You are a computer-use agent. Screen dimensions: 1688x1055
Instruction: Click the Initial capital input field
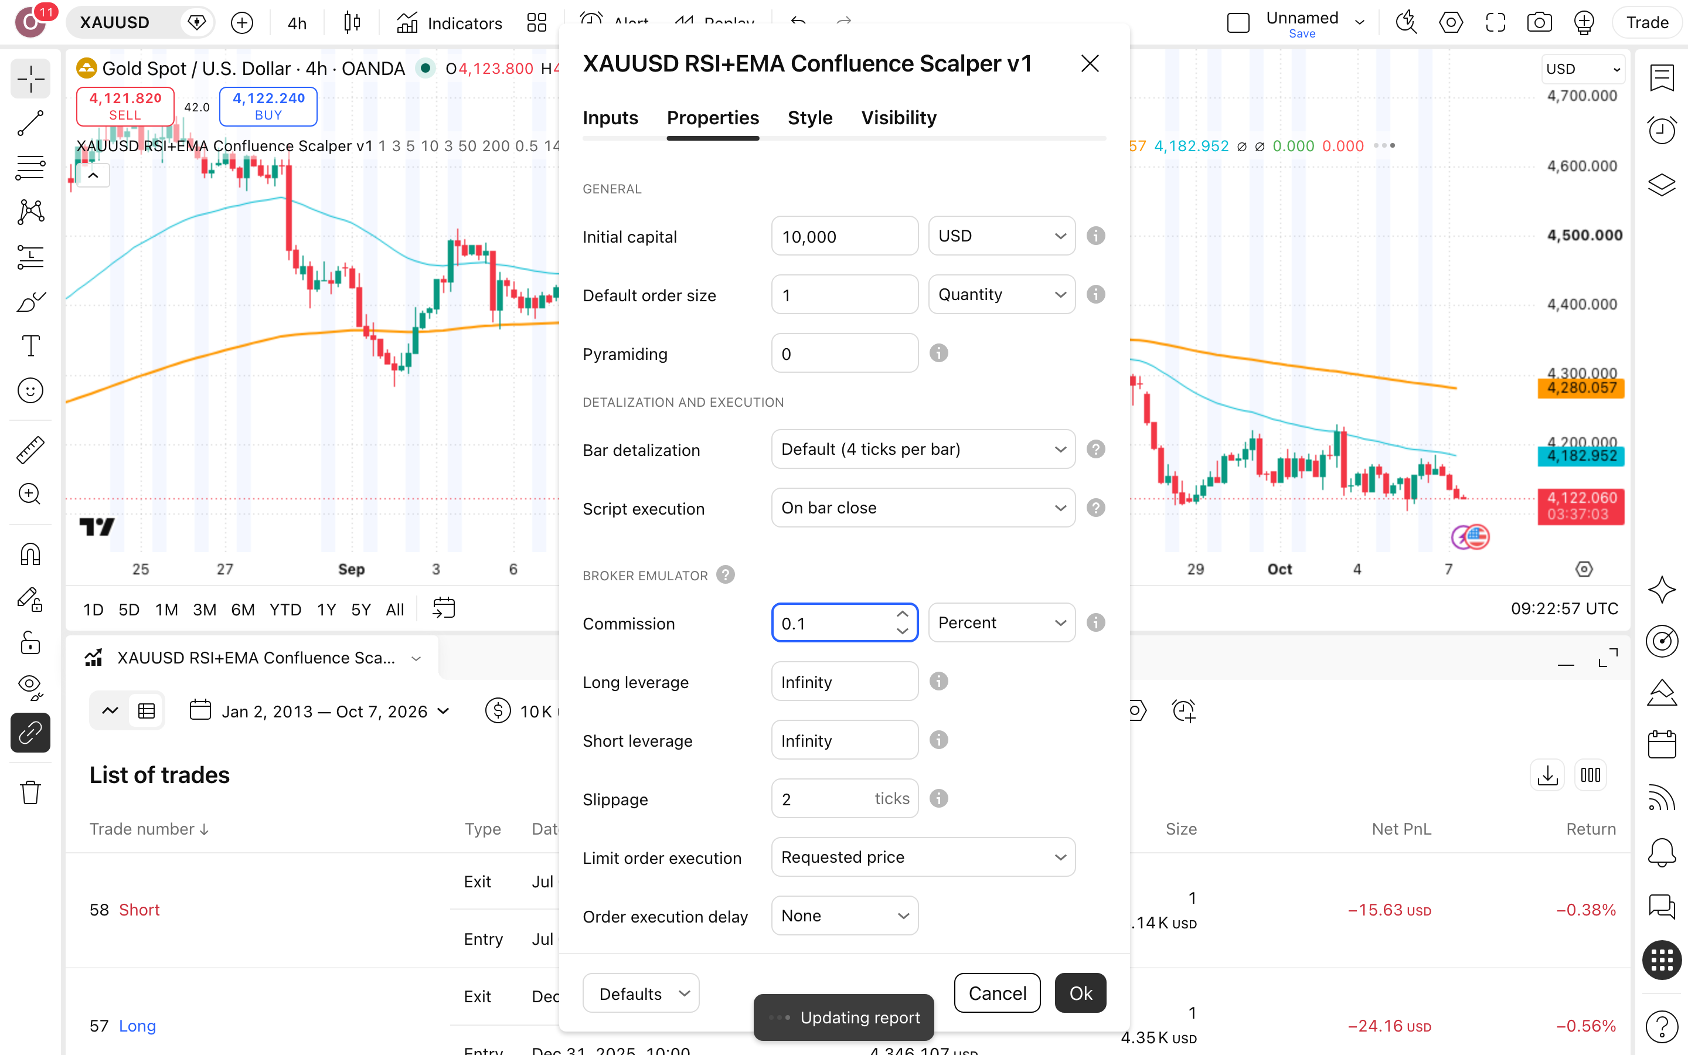(845, 236)
